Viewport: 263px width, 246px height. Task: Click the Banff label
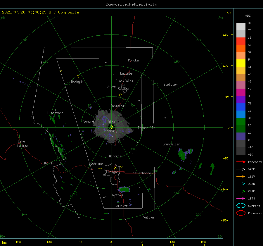pyautogui.click(x=48, y=163)
